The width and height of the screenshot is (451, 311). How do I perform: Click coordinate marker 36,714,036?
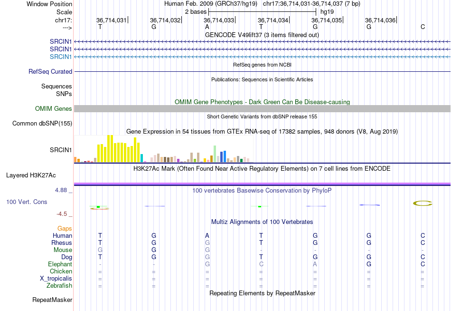(380, 20)
